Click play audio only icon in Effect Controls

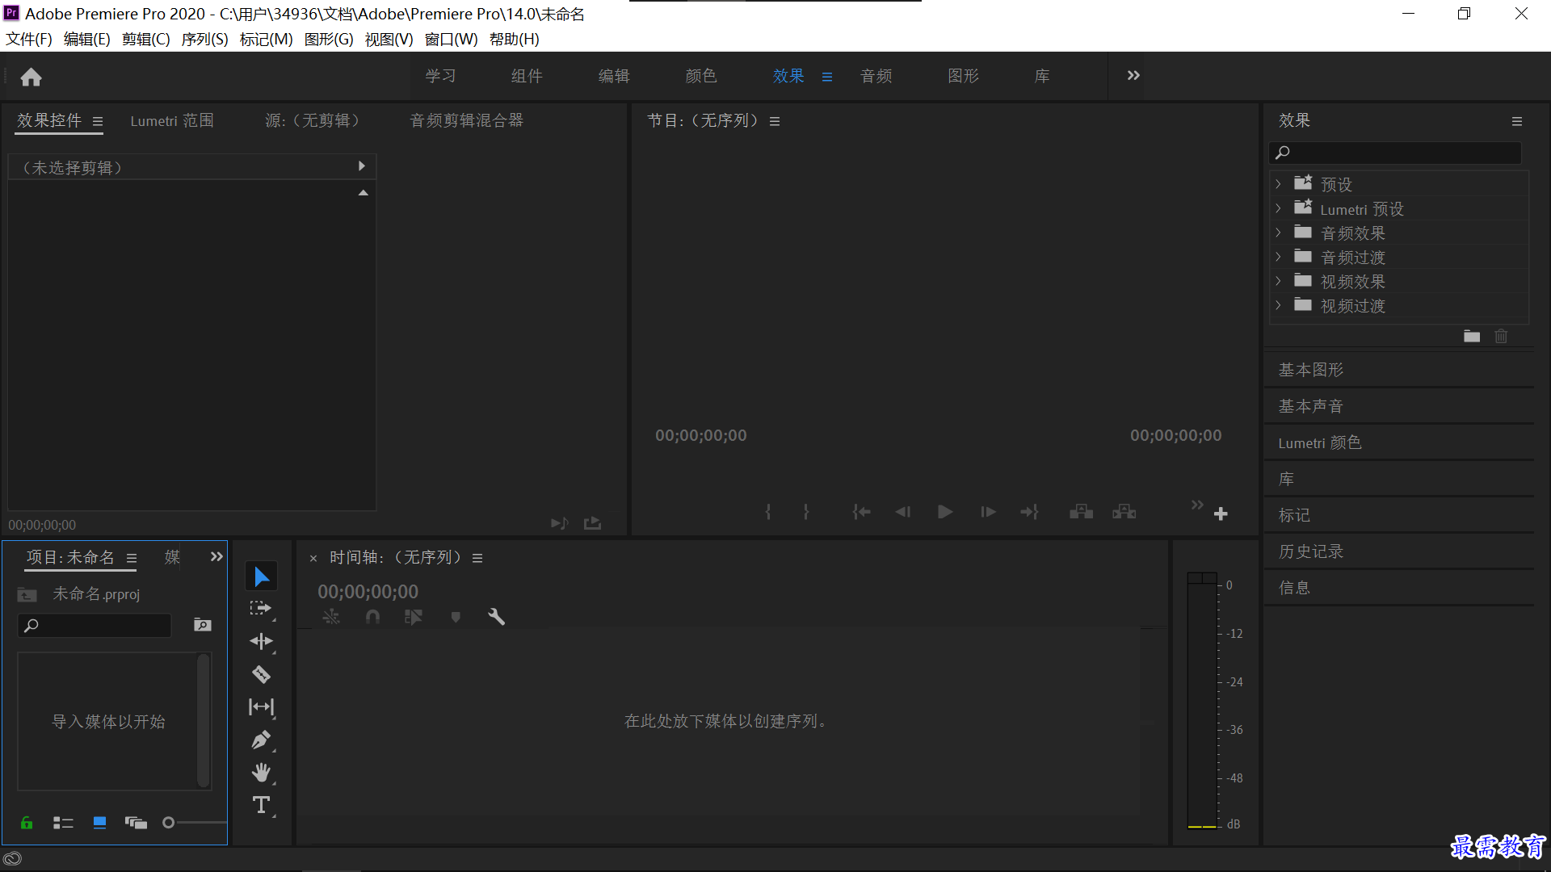pos(559,523)
